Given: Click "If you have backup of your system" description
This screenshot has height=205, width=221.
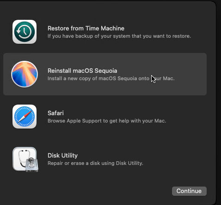Looking at the screenshot, I should click(119, 36).
